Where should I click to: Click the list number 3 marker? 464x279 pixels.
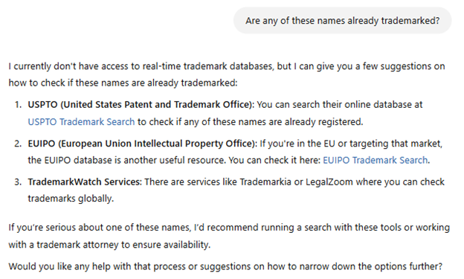(x=18, y=182)
